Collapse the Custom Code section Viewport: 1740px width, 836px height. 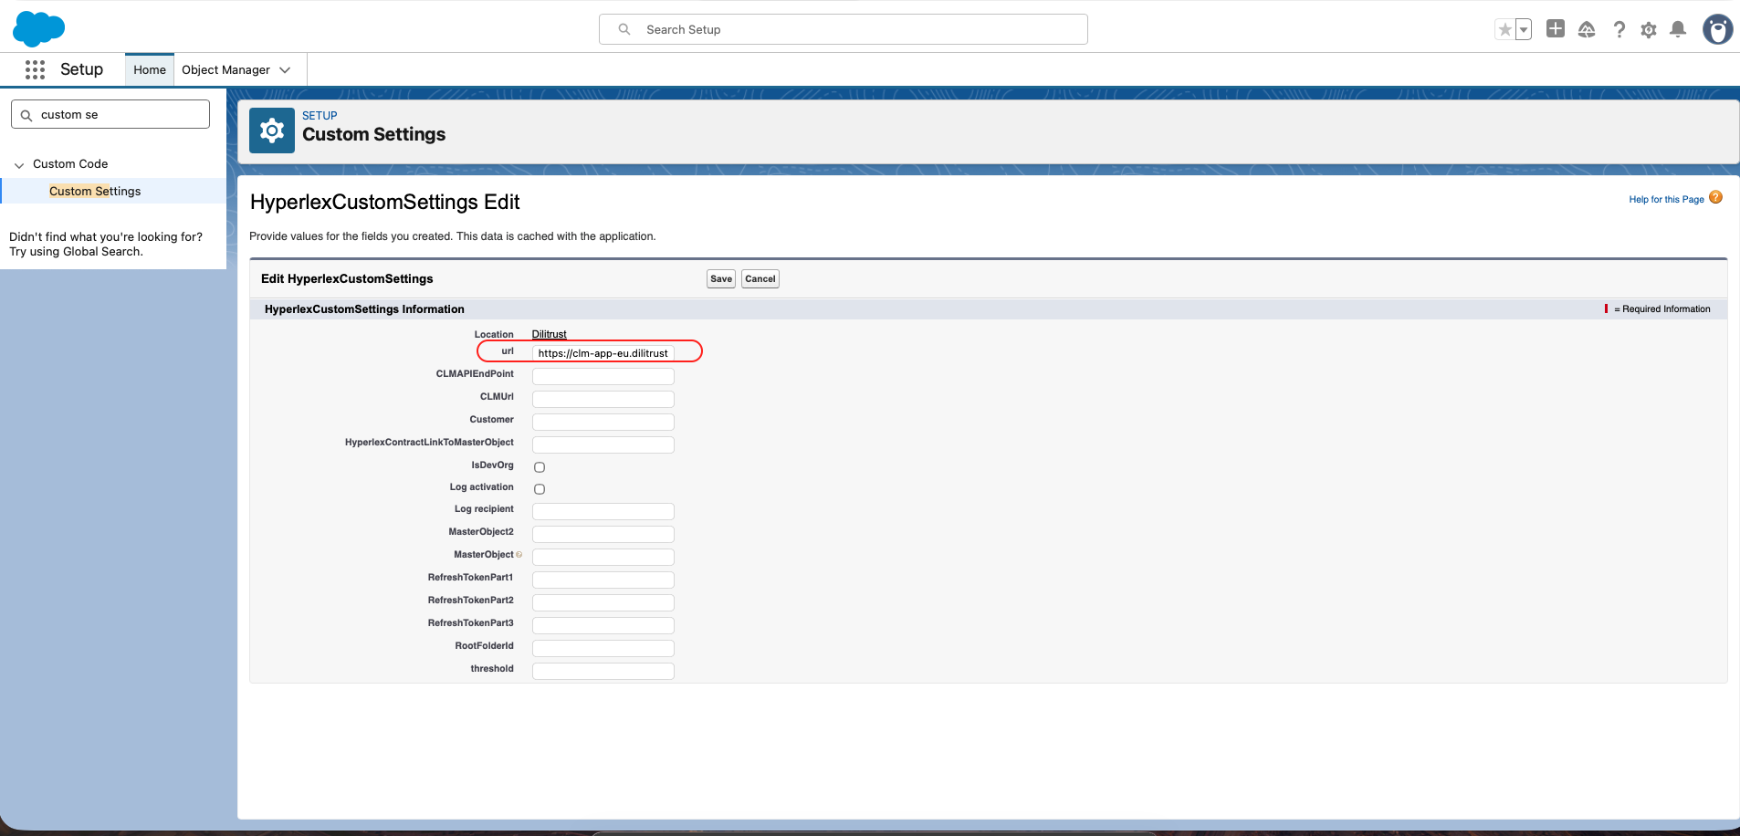(x=19, y=165)
